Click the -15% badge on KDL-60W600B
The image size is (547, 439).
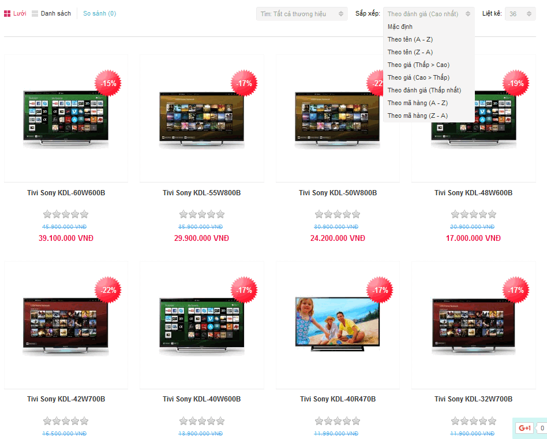pos(108,83)
